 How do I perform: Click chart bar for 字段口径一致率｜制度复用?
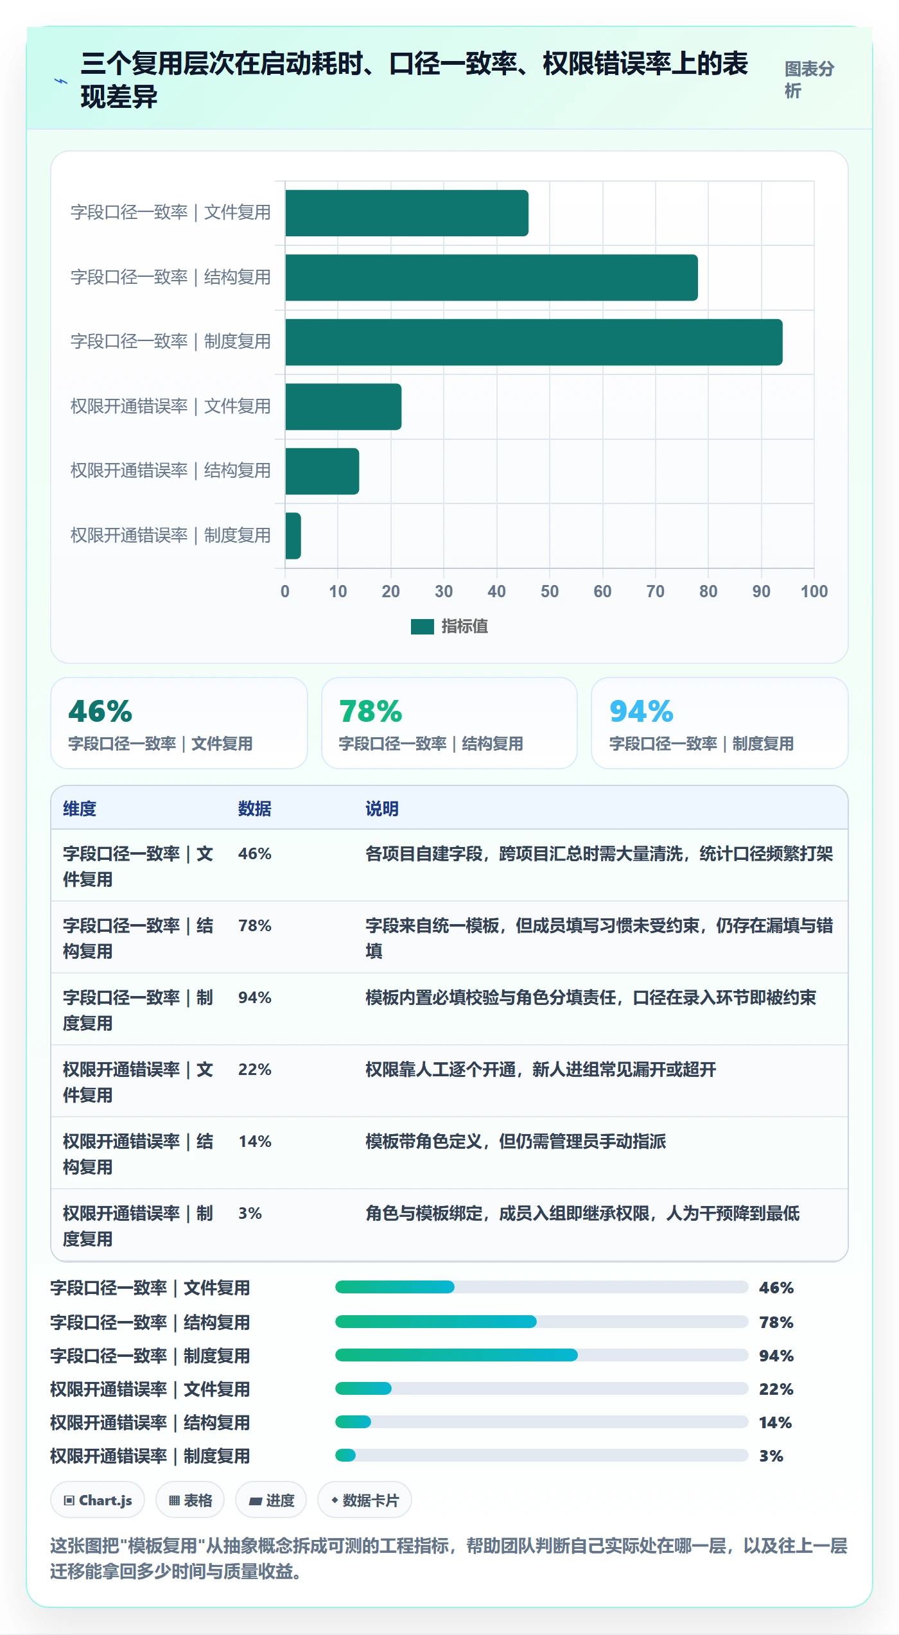534,342
